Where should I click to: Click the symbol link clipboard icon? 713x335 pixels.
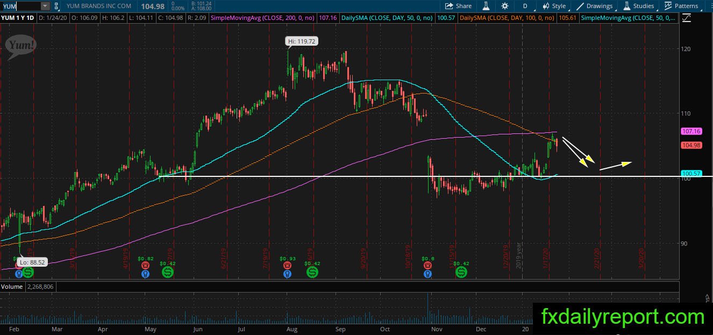tap(57, 6)
